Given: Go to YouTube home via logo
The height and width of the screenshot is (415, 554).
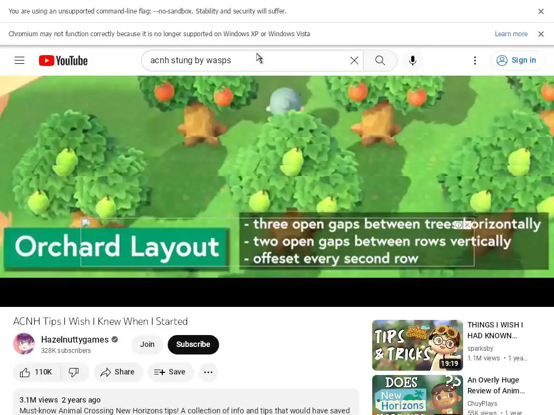Looking at the screenshot, I should 63,61.
